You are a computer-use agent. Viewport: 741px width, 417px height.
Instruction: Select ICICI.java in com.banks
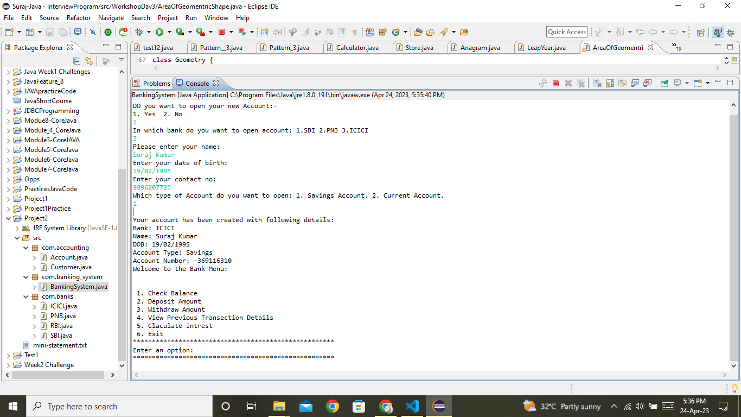(x=63, y=306)
